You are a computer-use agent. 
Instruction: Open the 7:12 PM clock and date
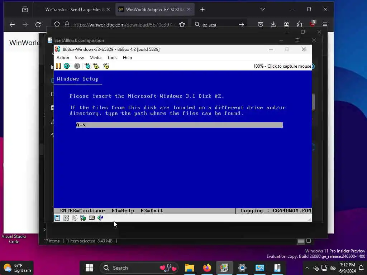347,268
